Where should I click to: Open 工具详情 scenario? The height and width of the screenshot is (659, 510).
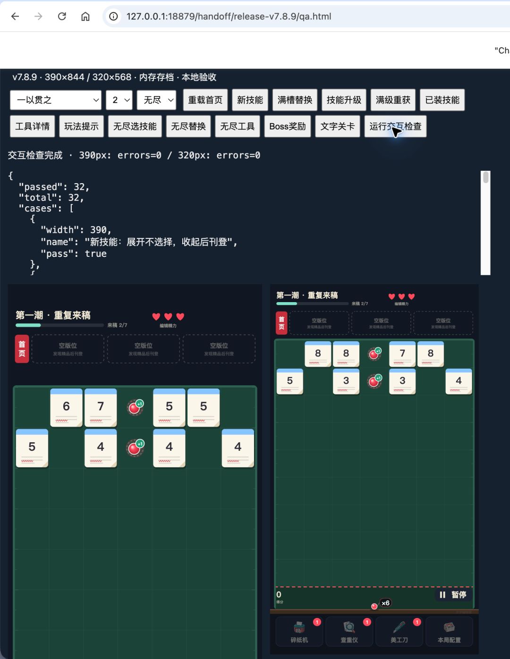click(33, 127)
